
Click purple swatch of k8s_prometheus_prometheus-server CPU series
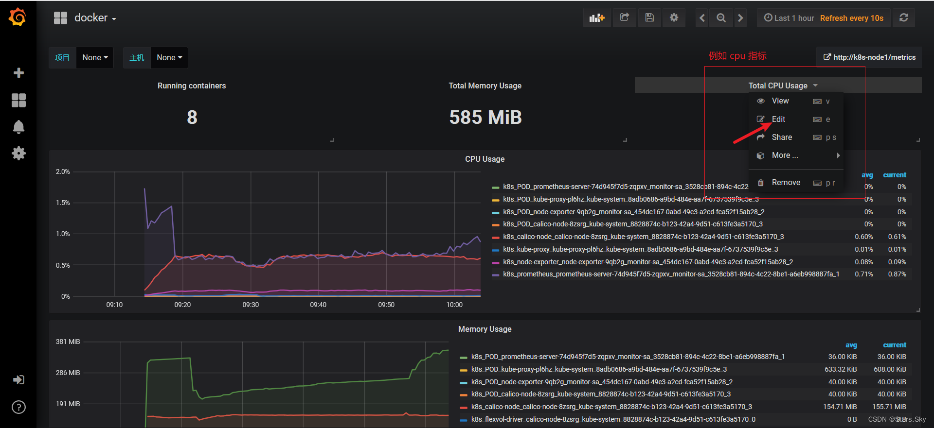point(496,274)
